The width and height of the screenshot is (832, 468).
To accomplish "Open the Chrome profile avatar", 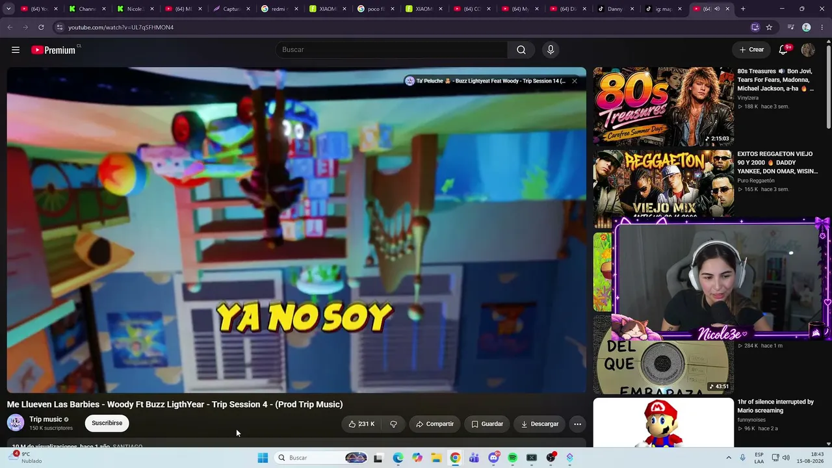I will 807,27.
